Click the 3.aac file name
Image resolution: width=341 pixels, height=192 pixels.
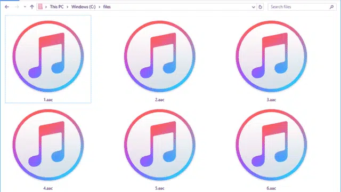coord(271,100)
